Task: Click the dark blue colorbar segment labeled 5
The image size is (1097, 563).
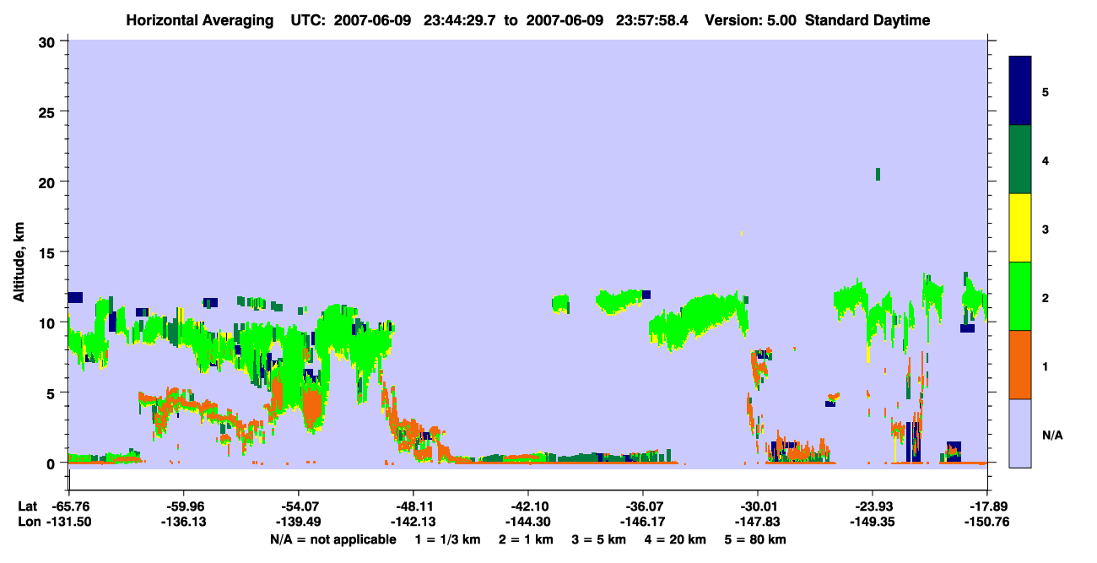Action: [x=1020, y=91]
